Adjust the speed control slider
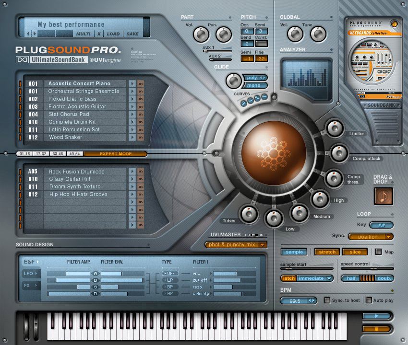Screen dimensions: 408x345 point(367,268)
